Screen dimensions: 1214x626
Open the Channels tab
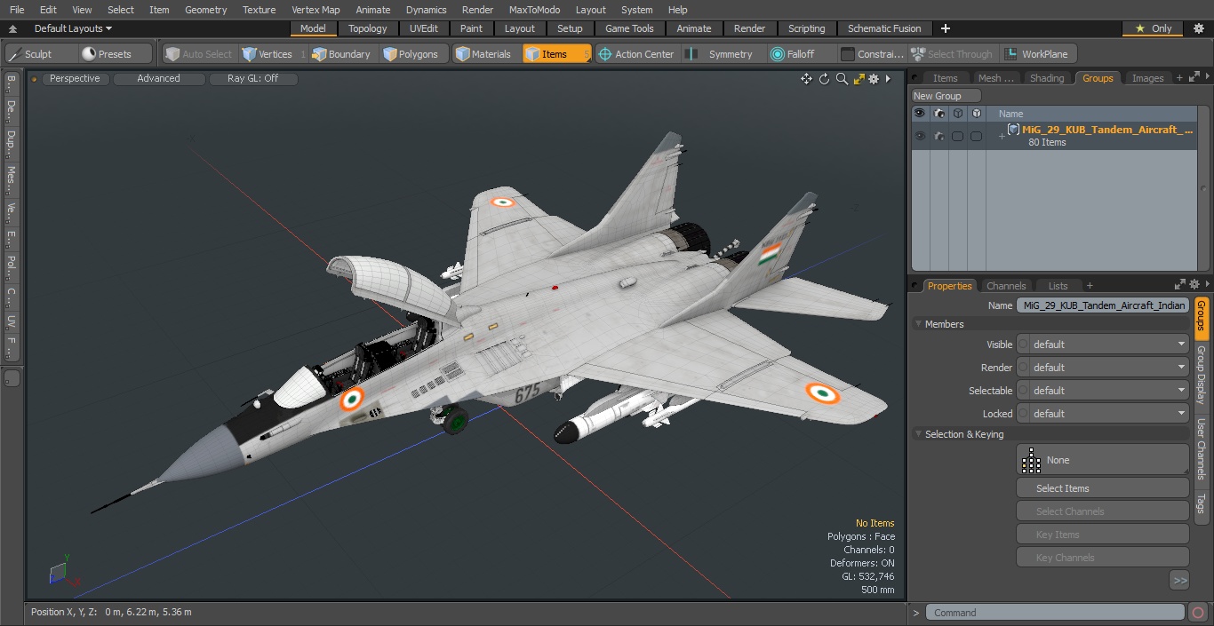[x=1006, y=286]
